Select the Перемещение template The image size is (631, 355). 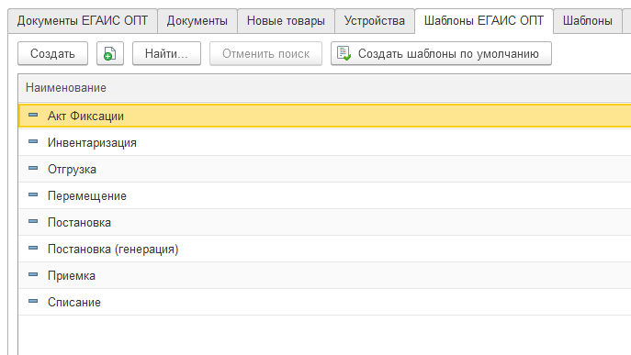click(87, 195)
